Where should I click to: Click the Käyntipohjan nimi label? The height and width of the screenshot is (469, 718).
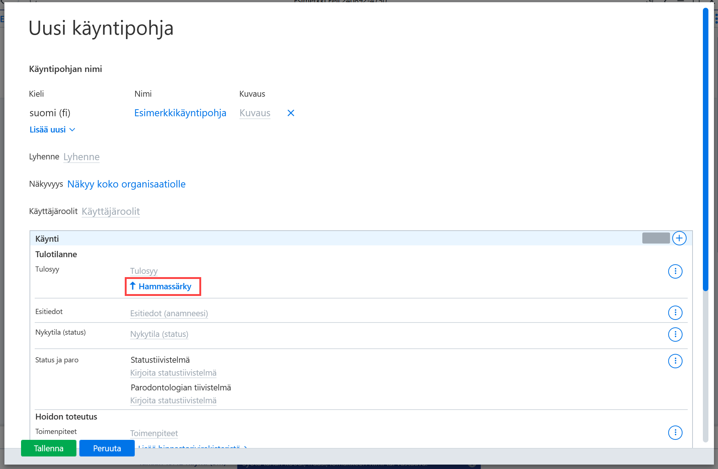click(x=65, y=69)
